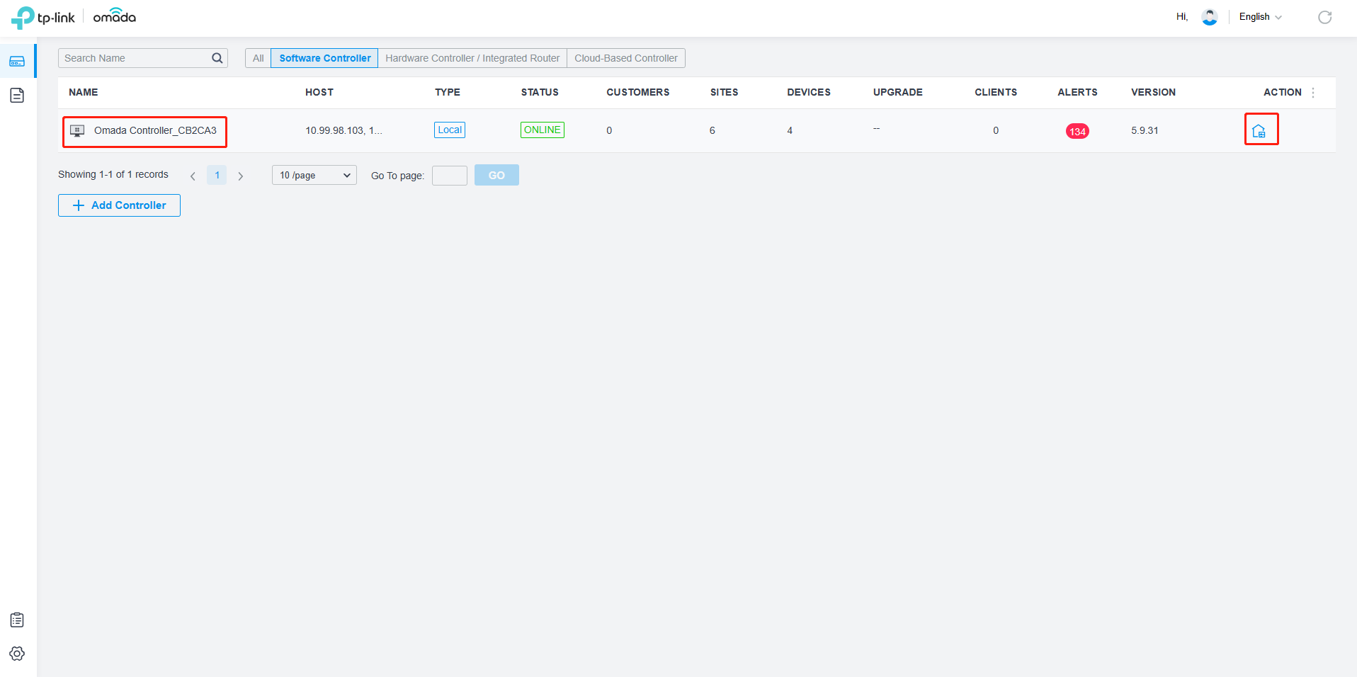Click the ONLINE status tag

pos(543,130)
